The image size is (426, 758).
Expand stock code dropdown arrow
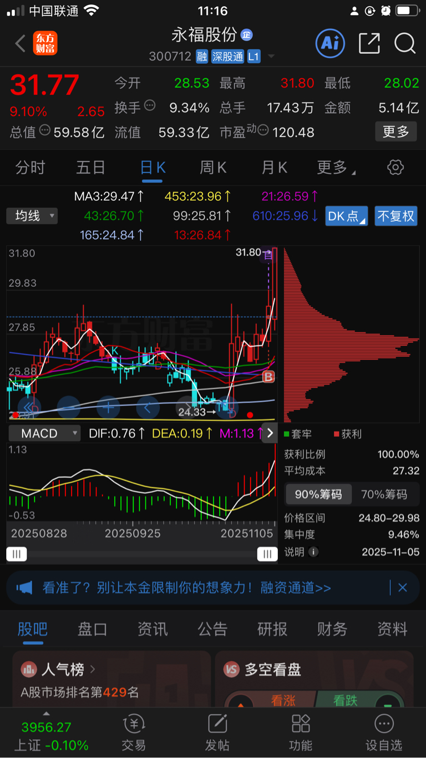pos(271,57)
